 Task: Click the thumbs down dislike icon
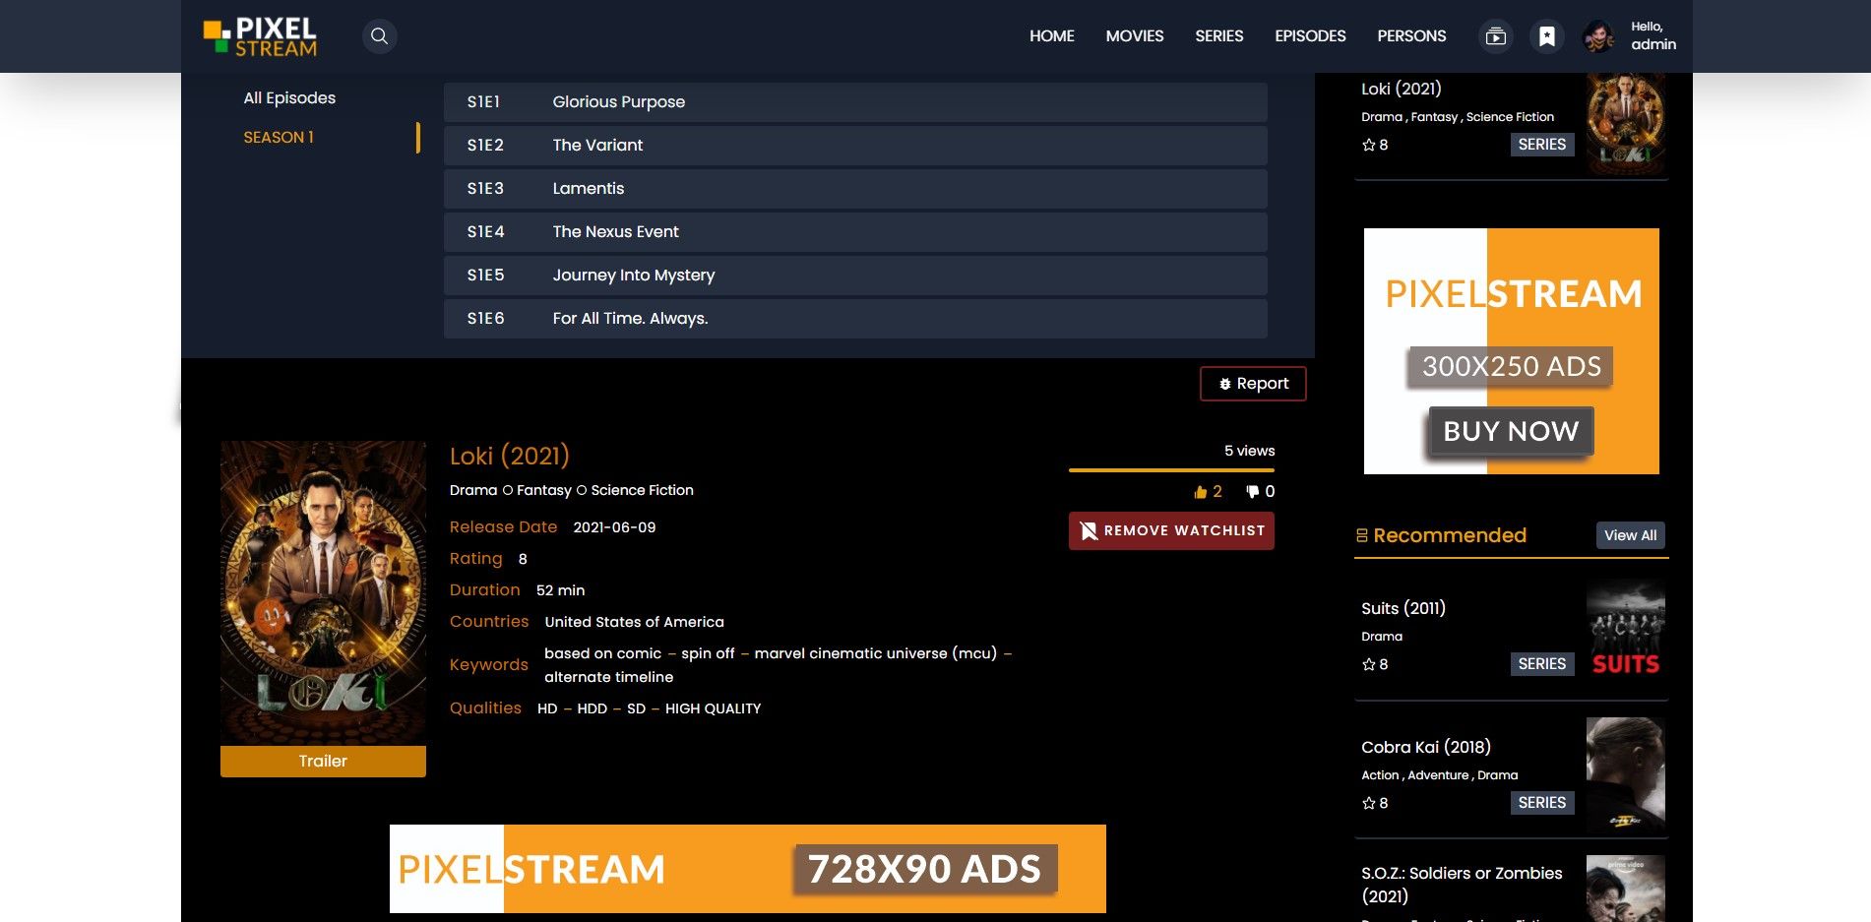click(x=1252, y=492)
